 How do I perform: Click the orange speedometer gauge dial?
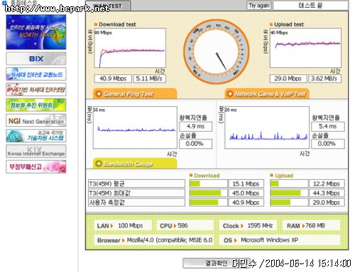(217, 52)
